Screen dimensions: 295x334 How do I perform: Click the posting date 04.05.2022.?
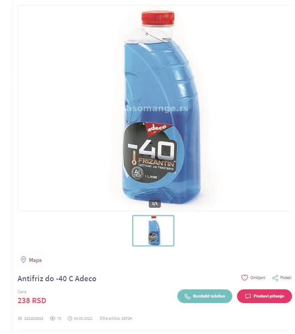(83, 319)
